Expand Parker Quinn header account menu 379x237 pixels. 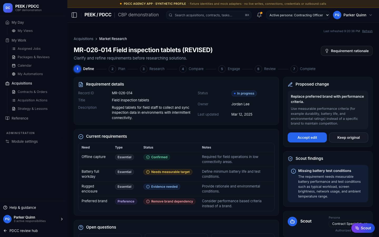[x=353, y=15]
